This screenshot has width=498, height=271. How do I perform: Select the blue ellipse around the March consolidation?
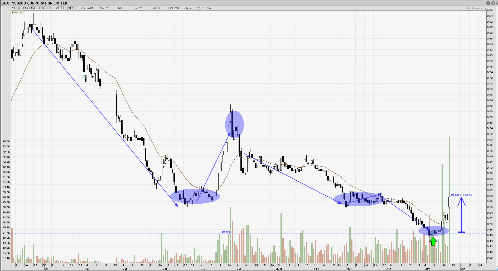[359, 199]
